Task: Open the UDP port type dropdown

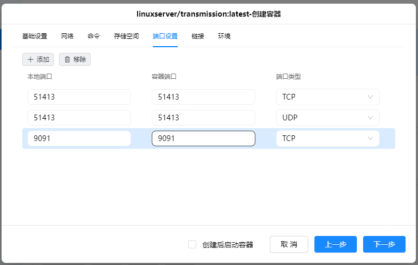Action: (327, 118)
